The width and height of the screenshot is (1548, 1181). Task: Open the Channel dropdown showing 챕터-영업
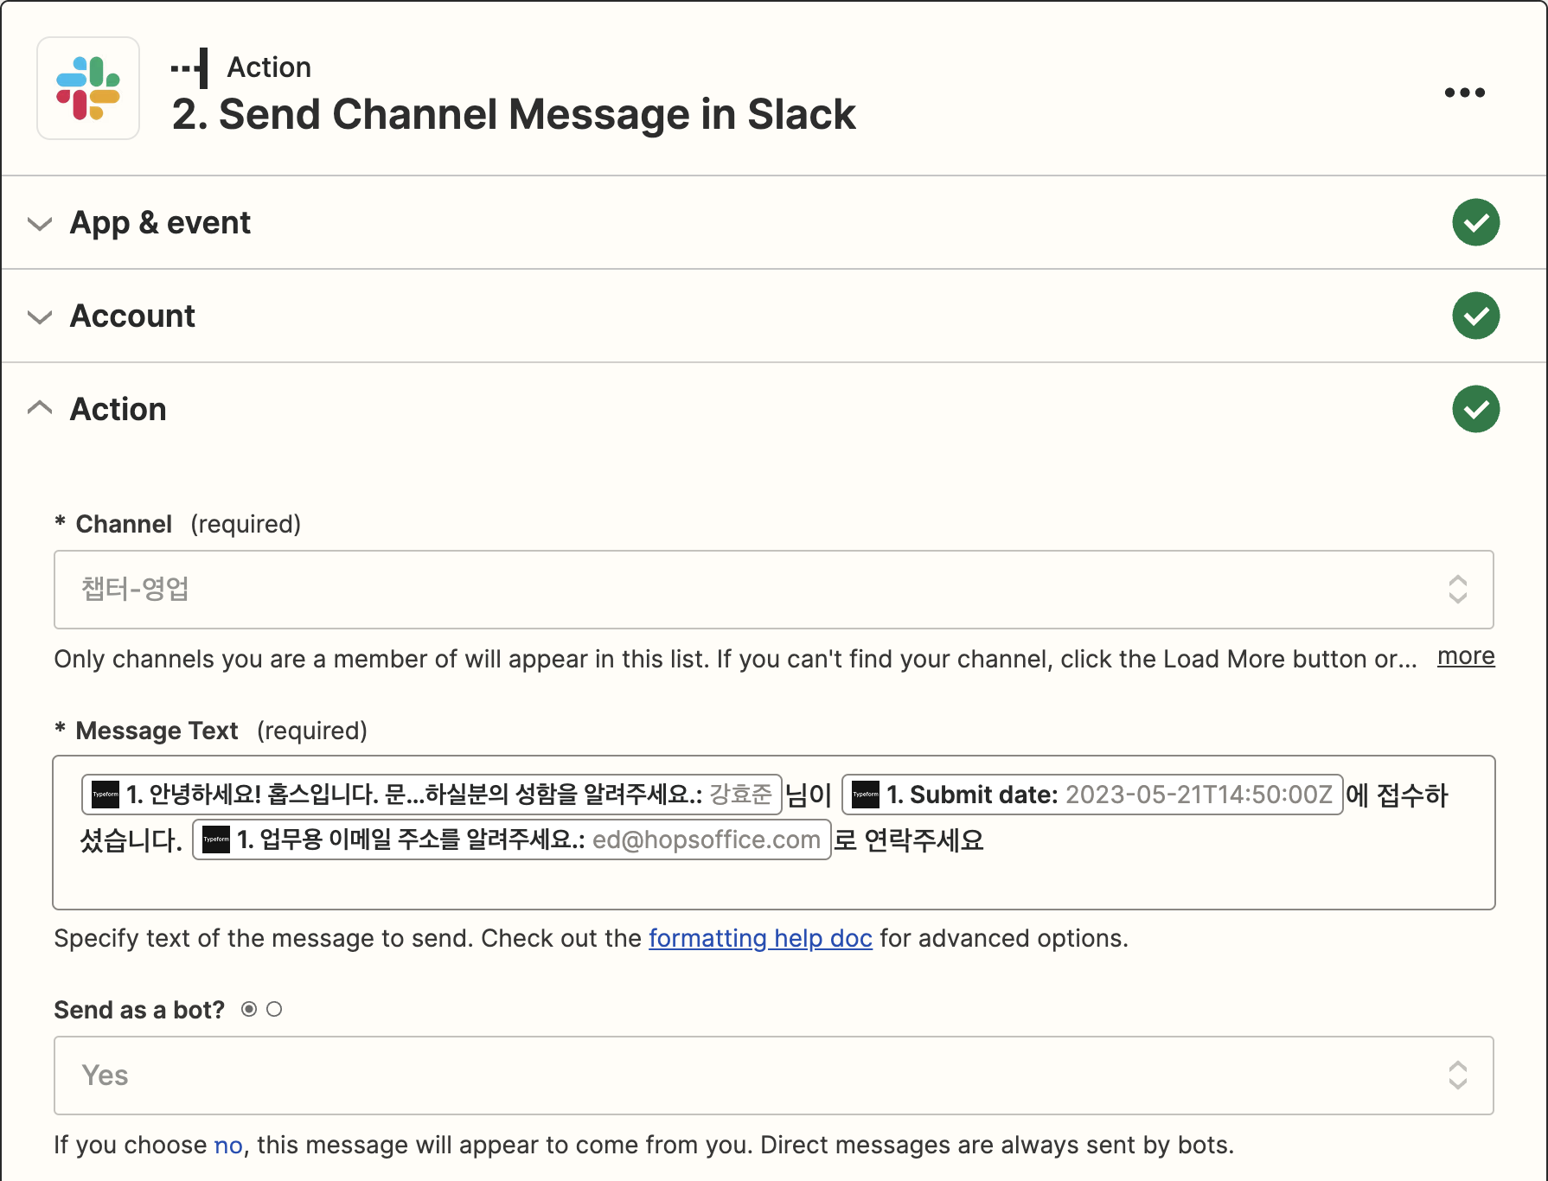[x=774, y=590]
